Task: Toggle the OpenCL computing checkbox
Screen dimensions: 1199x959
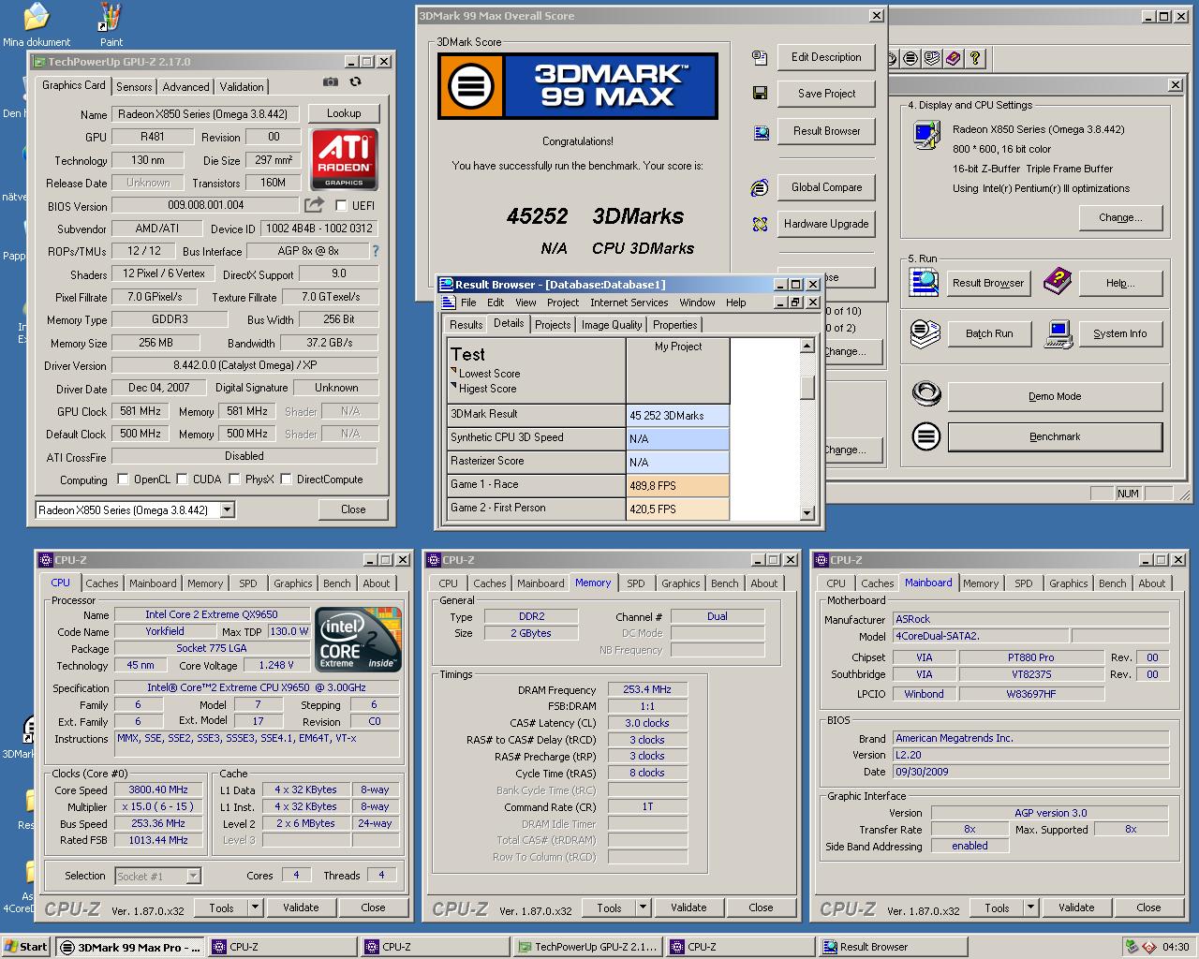Action: [123, 479]
